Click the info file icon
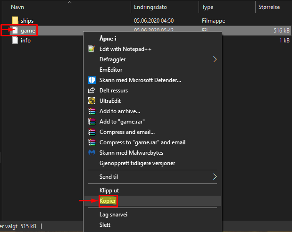 15,41
